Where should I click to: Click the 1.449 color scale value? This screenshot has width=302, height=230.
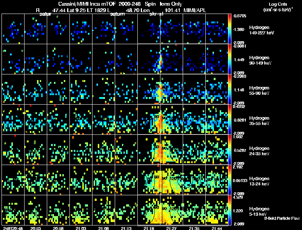point(239,60)
